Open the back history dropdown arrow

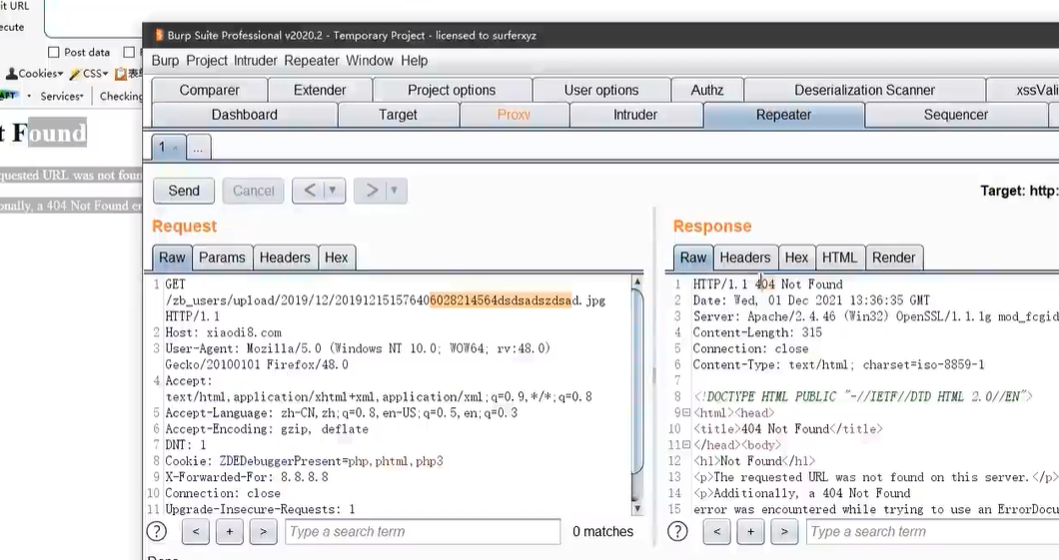tap(333, 191)
